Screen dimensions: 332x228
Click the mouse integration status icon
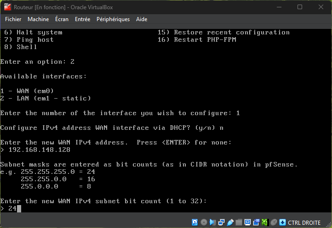tap(274, 222)
